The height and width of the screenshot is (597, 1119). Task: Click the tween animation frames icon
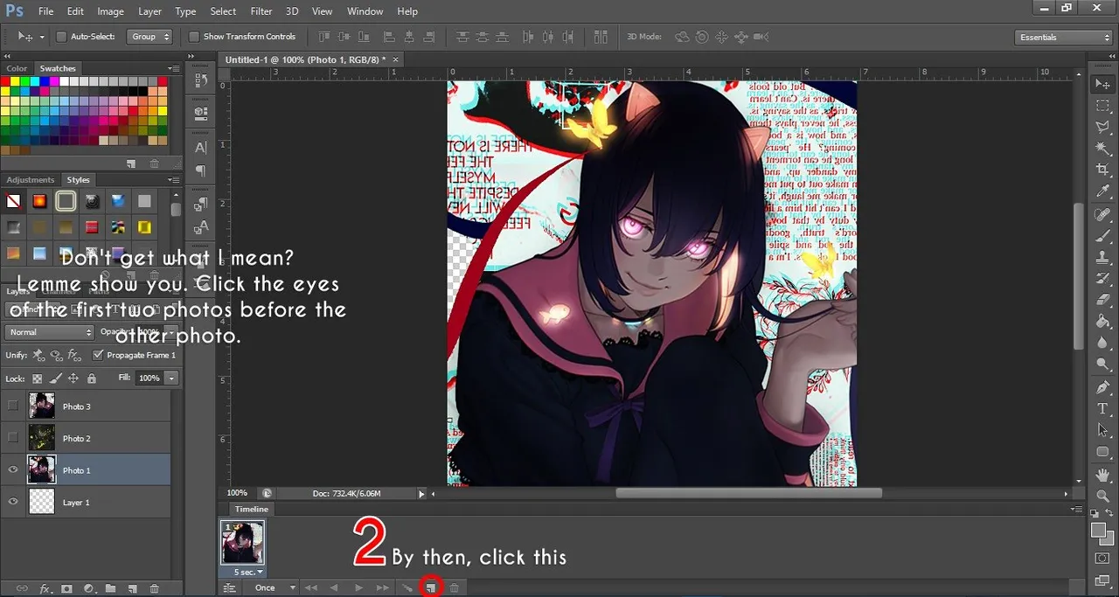[407, 588]
